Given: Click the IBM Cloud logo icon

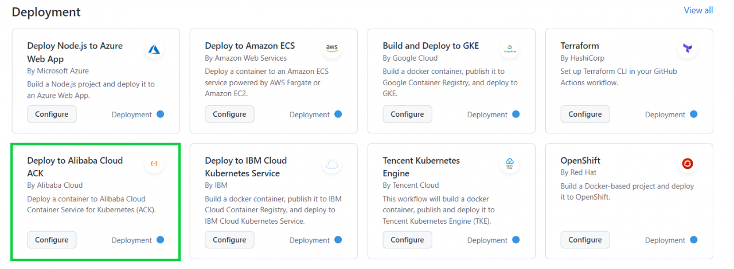Looking at the screenshot, I should click(x=331, y=165).
